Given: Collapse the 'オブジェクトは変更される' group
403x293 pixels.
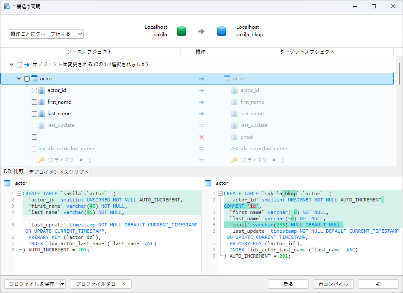Looking at the screenshot, I should (x=11, y=65).
